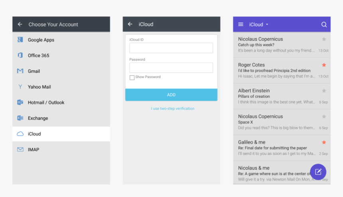Open Albert Einstein's 'Pillars of creation' email
This screenshot has height=197, width=343.
282,96
